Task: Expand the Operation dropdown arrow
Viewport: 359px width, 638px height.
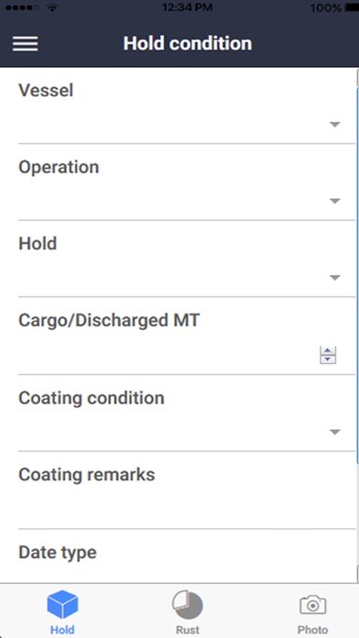Action: [334, 201]
